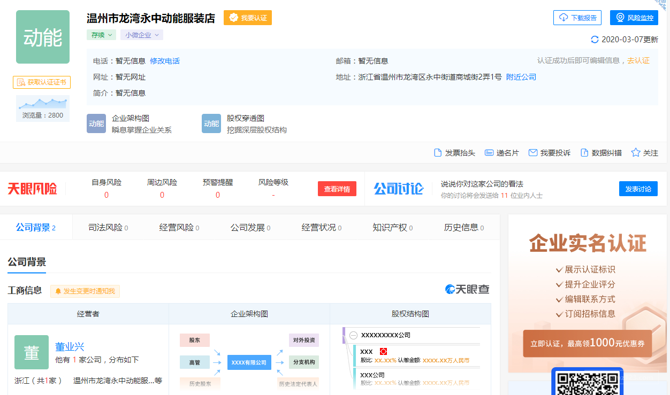Click the refresh icon beside 2020-03-07更新

[x=595, y=40]
